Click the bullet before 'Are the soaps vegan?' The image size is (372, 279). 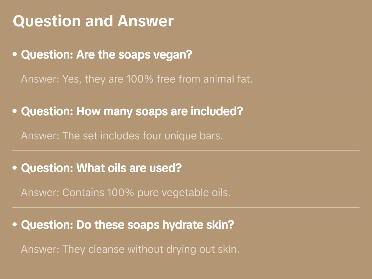click(x=15, y=54)
